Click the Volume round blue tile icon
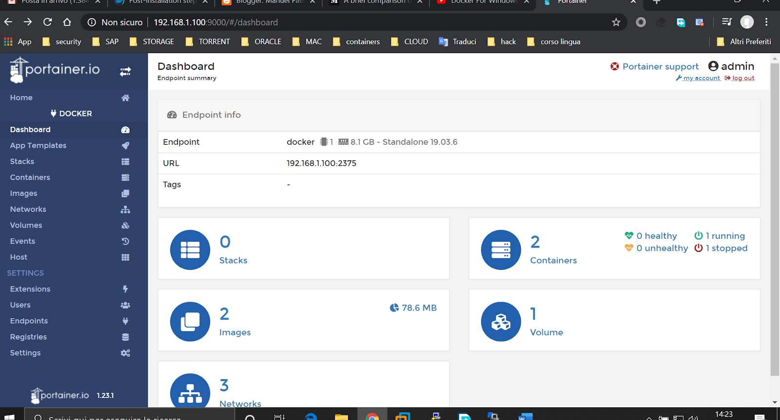The height and width of the screenshot is (420, 780). point(501,322)
